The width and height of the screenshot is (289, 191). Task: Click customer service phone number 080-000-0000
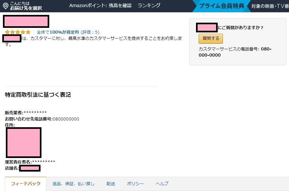click(235, 52)
